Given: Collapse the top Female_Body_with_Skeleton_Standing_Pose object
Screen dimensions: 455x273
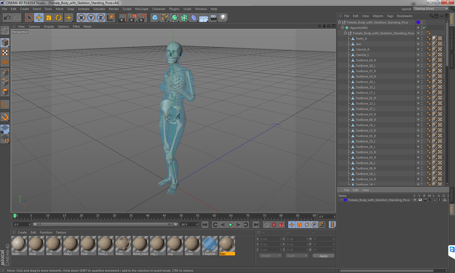Looking at the screenshot, I should click(340, 22).
